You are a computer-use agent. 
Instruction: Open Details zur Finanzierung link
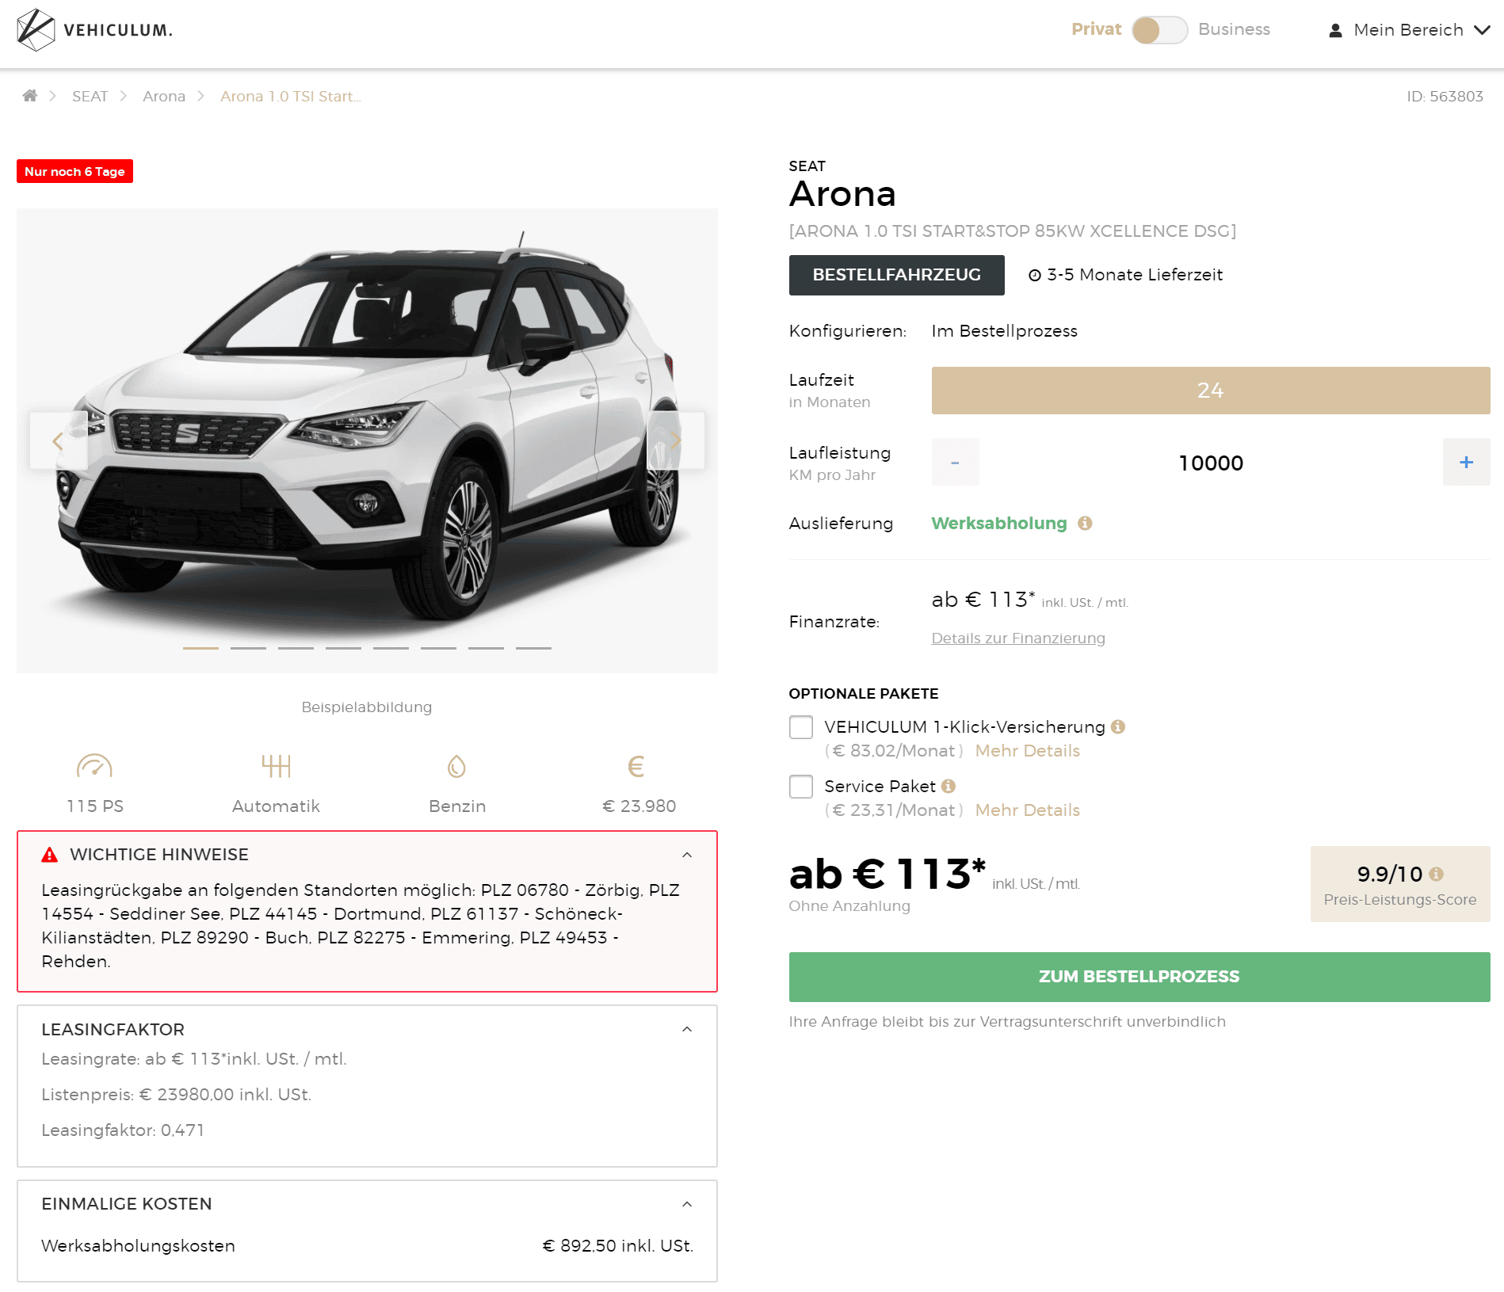1018,638
